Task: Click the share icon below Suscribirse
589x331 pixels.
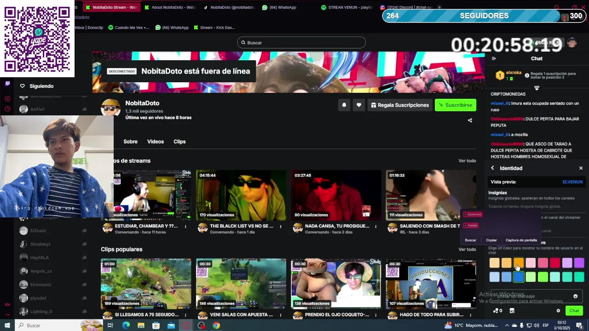Action: 470,120
